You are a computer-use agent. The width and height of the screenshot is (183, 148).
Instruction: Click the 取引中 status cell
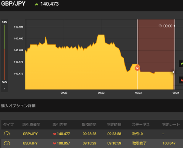(138, 134)
